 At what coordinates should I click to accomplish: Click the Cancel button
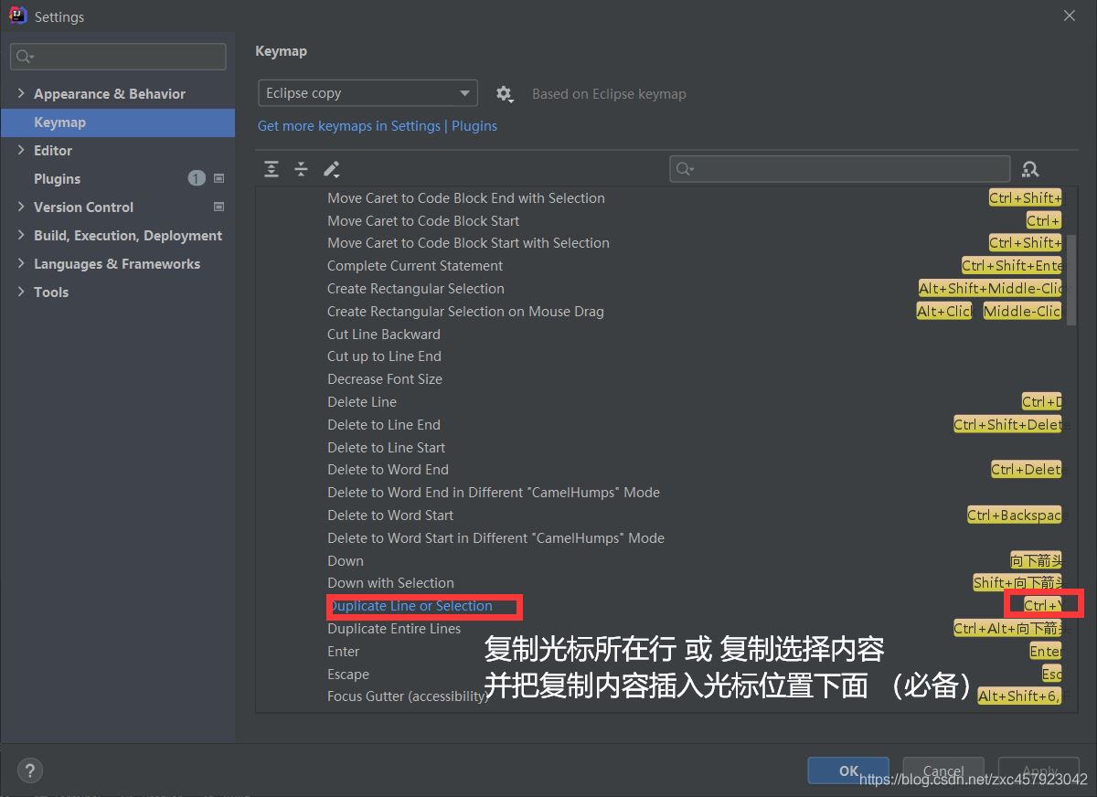click(943, 770)
